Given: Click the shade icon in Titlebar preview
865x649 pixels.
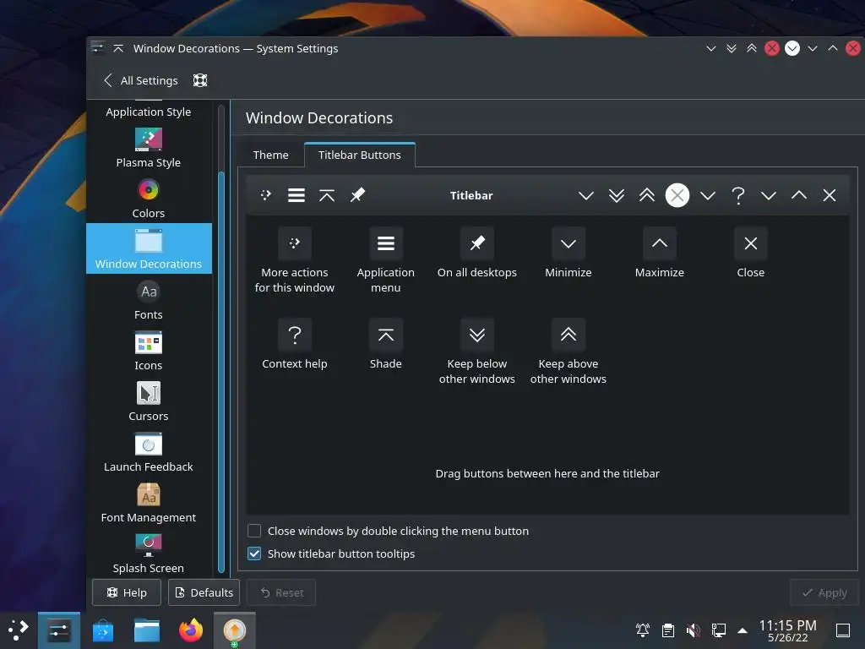Looking at the screenshot, I should pyautogui.click(x=327, y=195).
